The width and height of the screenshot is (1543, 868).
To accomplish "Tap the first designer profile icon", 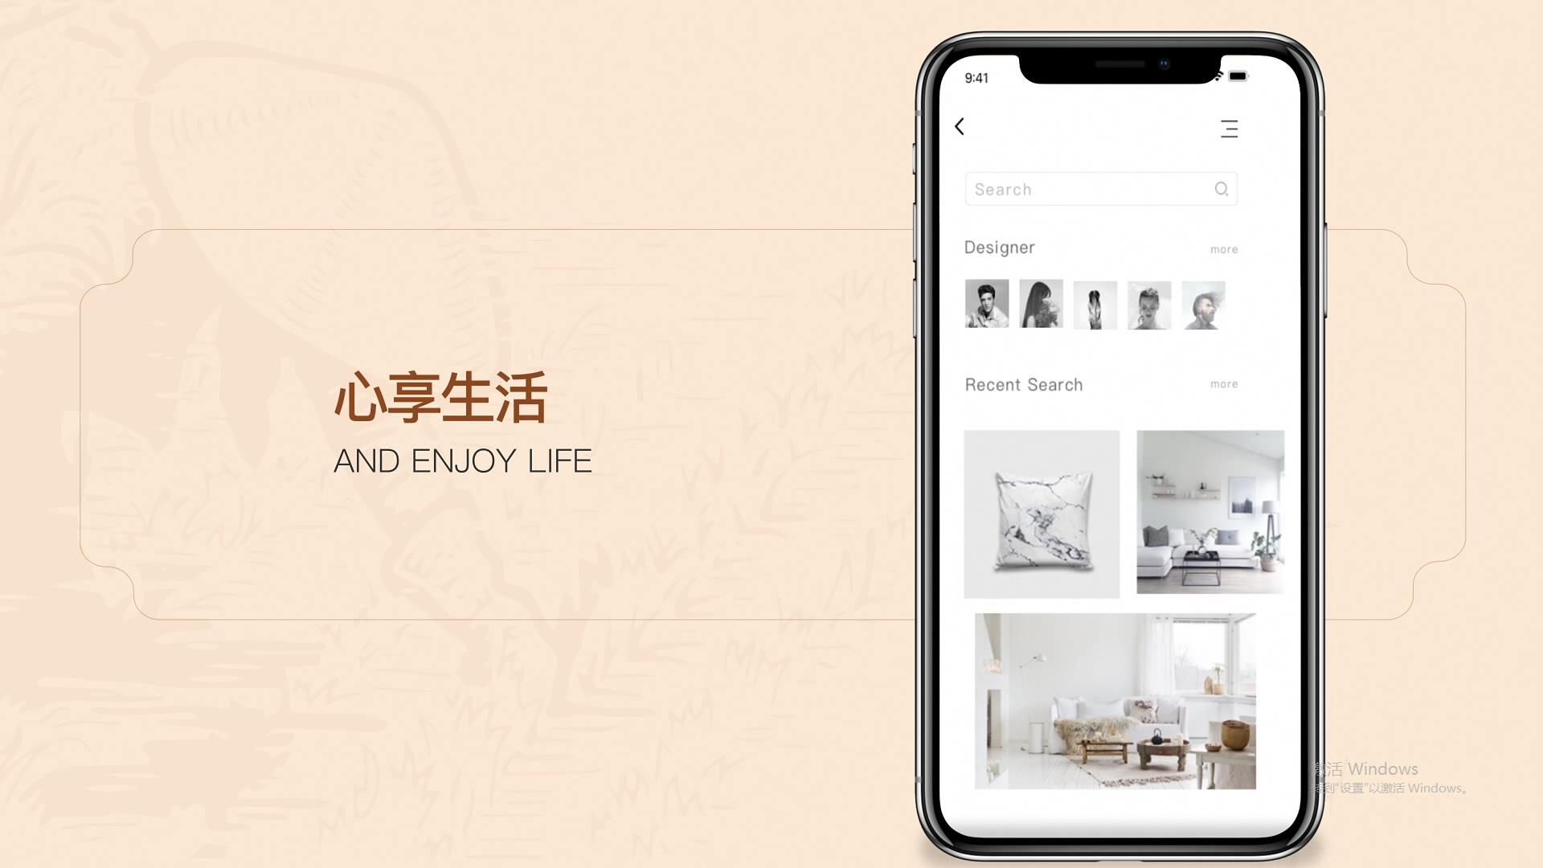I will (x=985, y=304).
